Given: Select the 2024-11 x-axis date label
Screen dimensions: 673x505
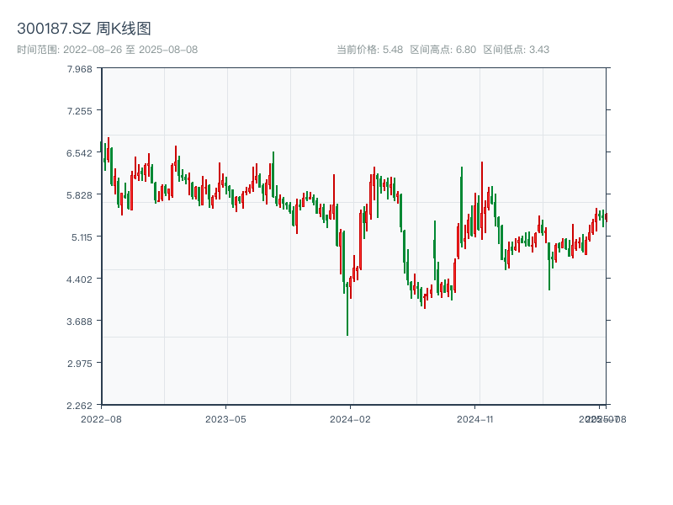Looking at the screenshot, I should click(x=474, y=418).
